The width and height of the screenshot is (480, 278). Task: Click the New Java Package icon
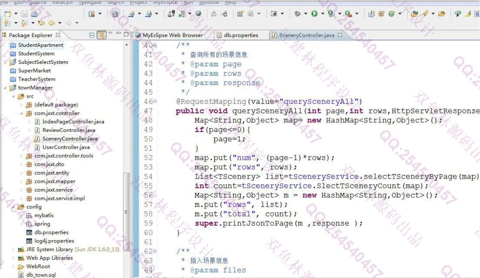tap(381, 14)
